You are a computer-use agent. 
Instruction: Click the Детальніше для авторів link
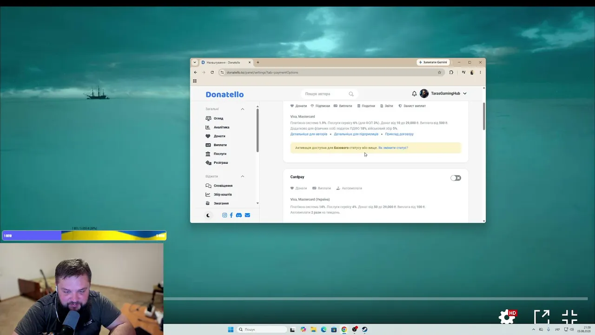309,134
